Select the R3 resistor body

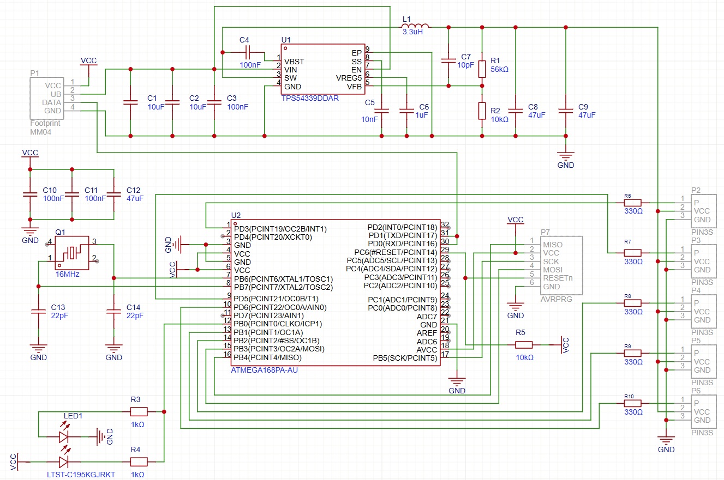click(x=139, y=411)
